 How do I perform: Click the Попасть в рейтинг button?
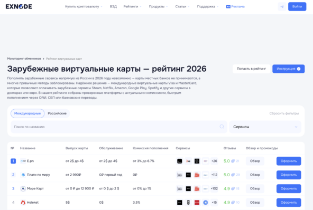[251, 69]
